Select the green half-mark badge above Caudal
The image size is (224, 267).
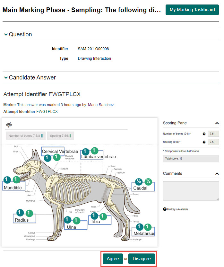pyautogui.click(x=148, y=181)
